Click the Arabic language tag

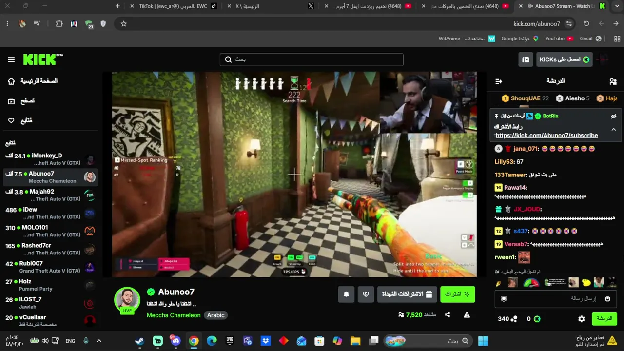215,315
